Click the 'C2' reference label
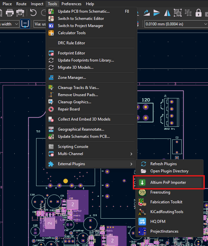Viewport: 208px width, 246px height. 177,137
